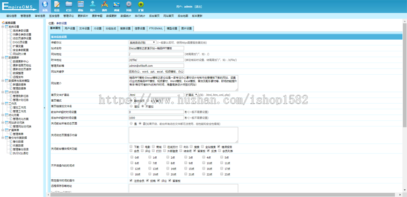Check the 23点 time checkbox
Image resolution: width=407 pixels, height=197 pixels.
(222, 174)
